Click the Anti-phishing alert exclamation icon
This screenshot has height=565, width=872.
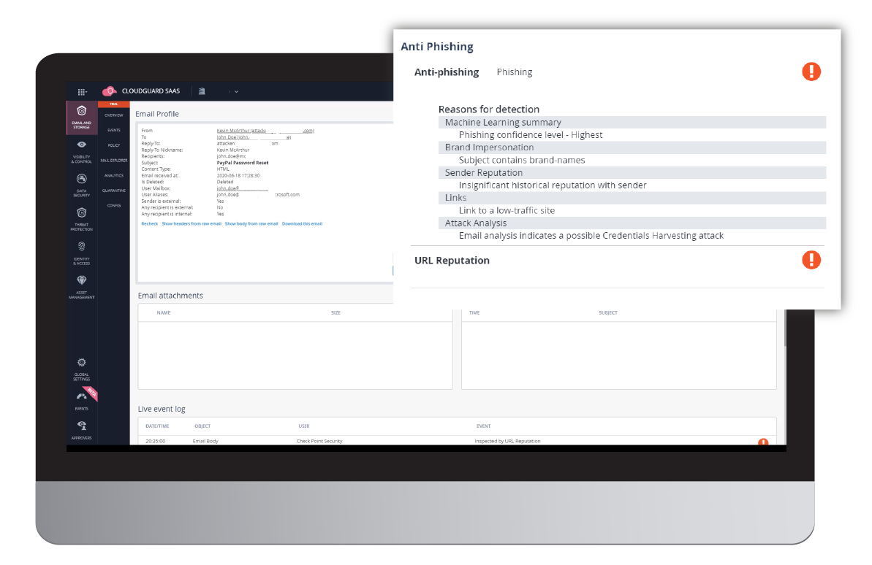point(811,72)
